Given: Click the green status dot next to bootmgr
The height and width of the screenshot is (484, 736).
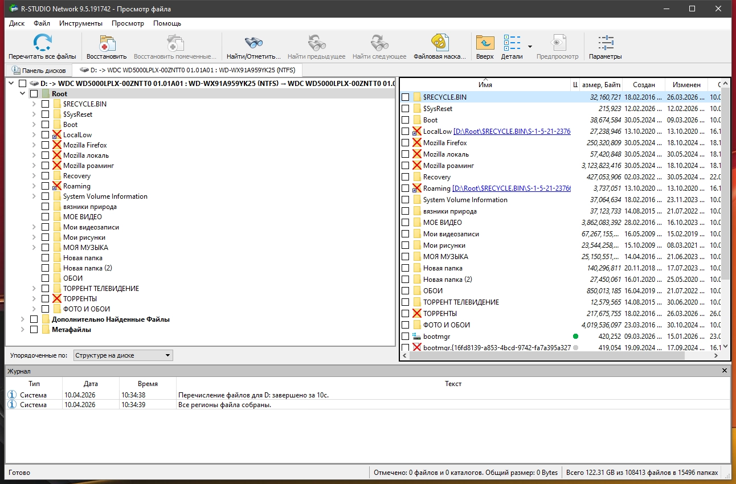Looking at the screenshot, I should coord(575,337).
